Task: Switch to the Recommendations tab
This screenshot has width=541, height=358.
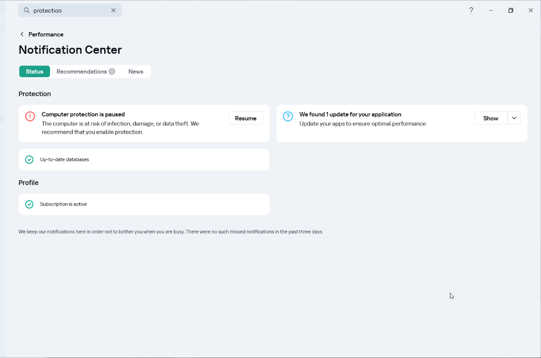Action: 82,71
